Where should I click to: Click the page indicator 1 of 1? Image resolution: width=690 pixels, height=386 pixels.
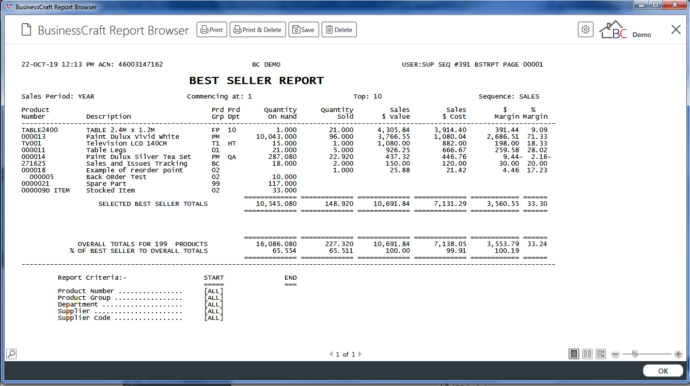346,354
